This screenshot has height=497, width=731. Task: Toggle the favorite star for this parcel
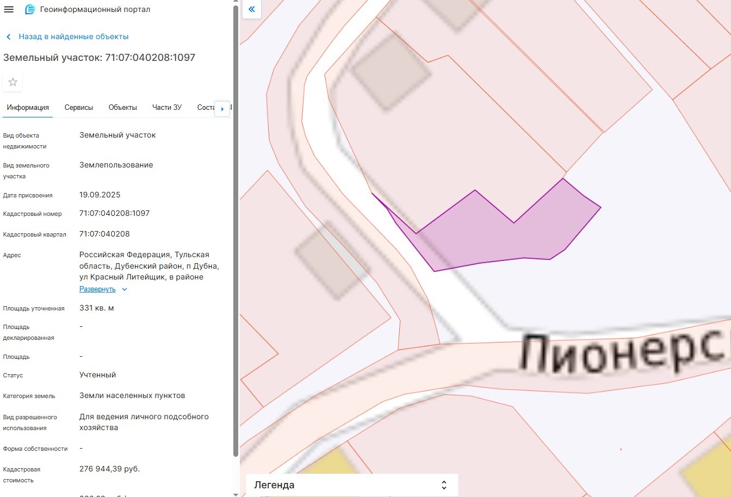pyautogui.click(x=13, y=82)
